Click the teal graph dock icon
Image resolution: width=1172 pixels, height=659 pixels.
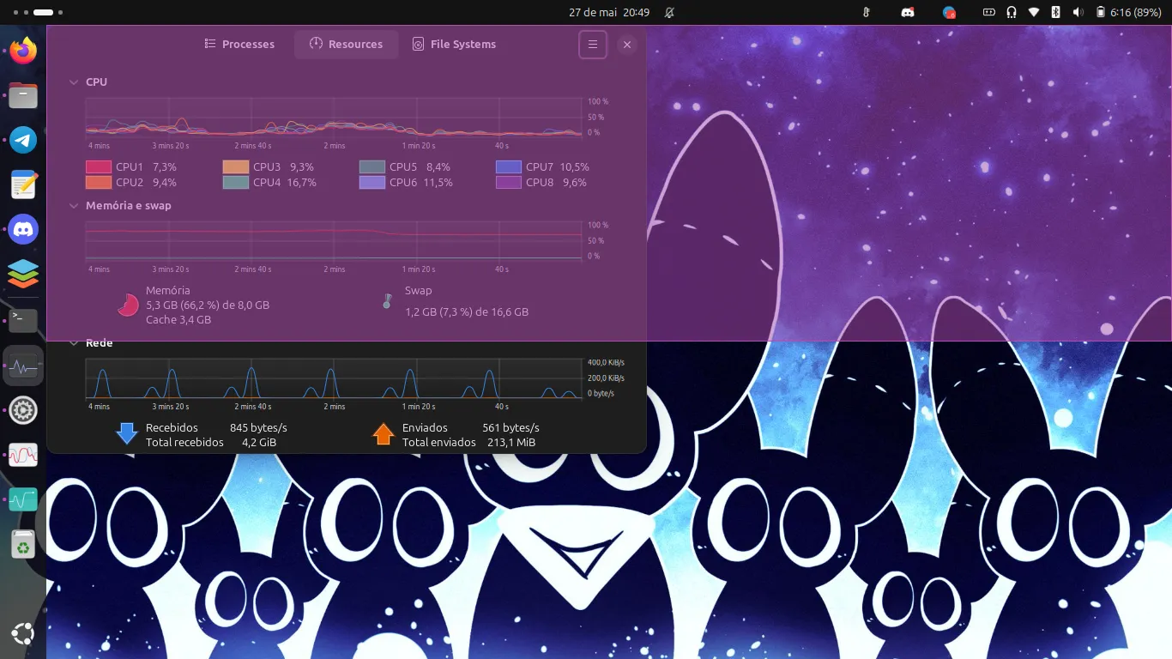coord(23,499)
